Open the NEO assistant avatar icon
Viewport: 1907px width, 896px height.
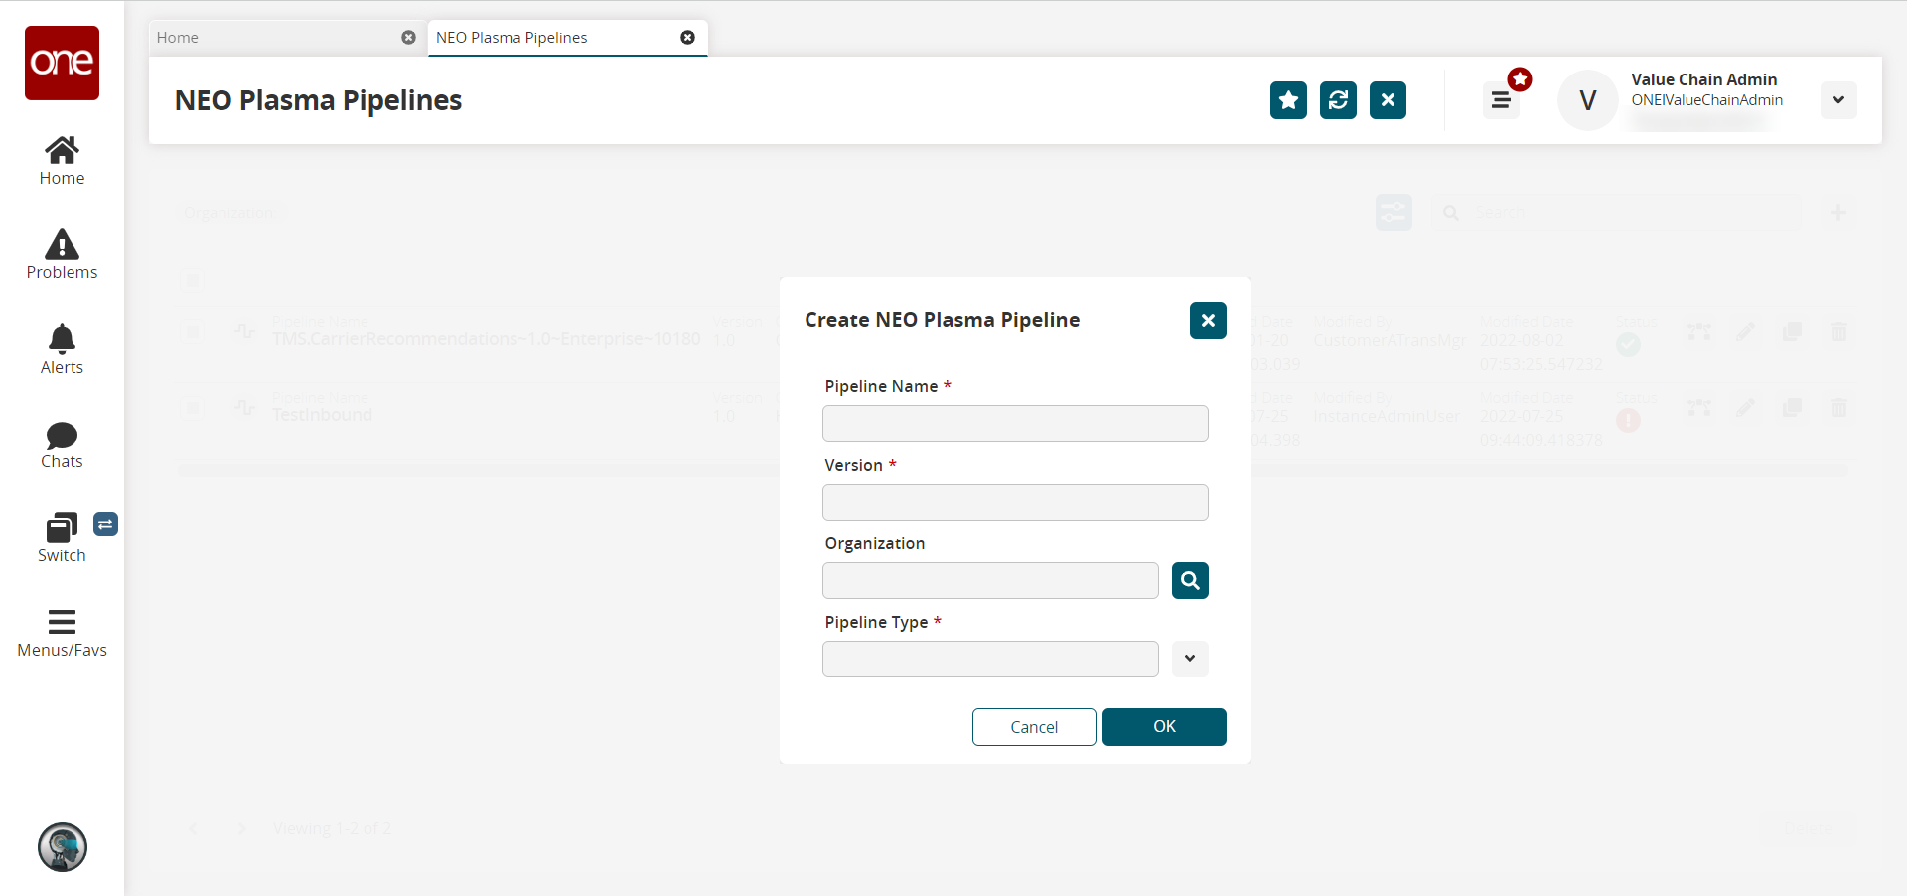pos(63,847)
